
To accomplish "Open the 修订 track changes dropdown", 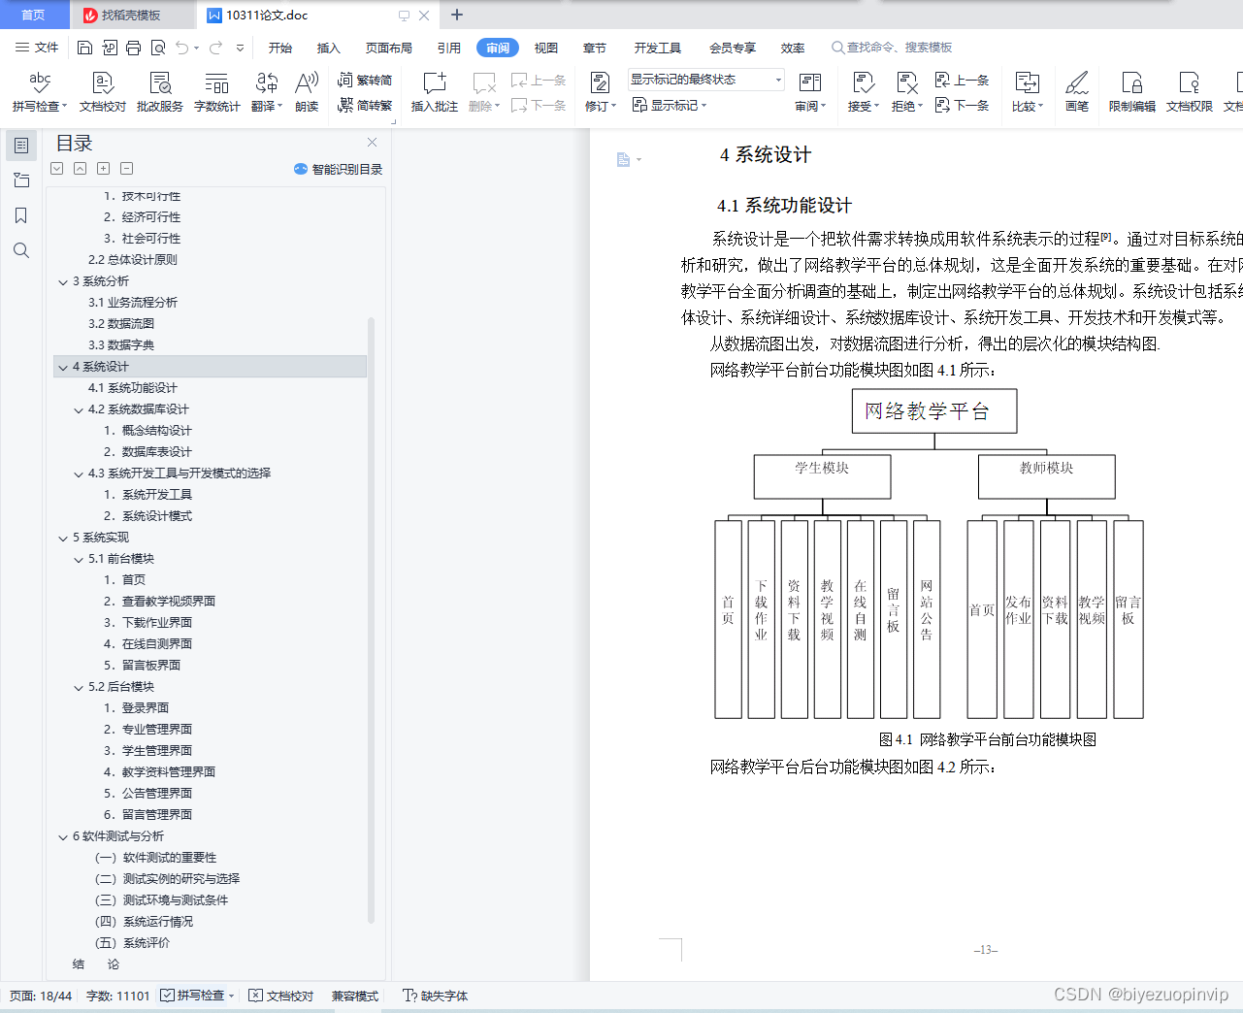I will click(601, 107).
